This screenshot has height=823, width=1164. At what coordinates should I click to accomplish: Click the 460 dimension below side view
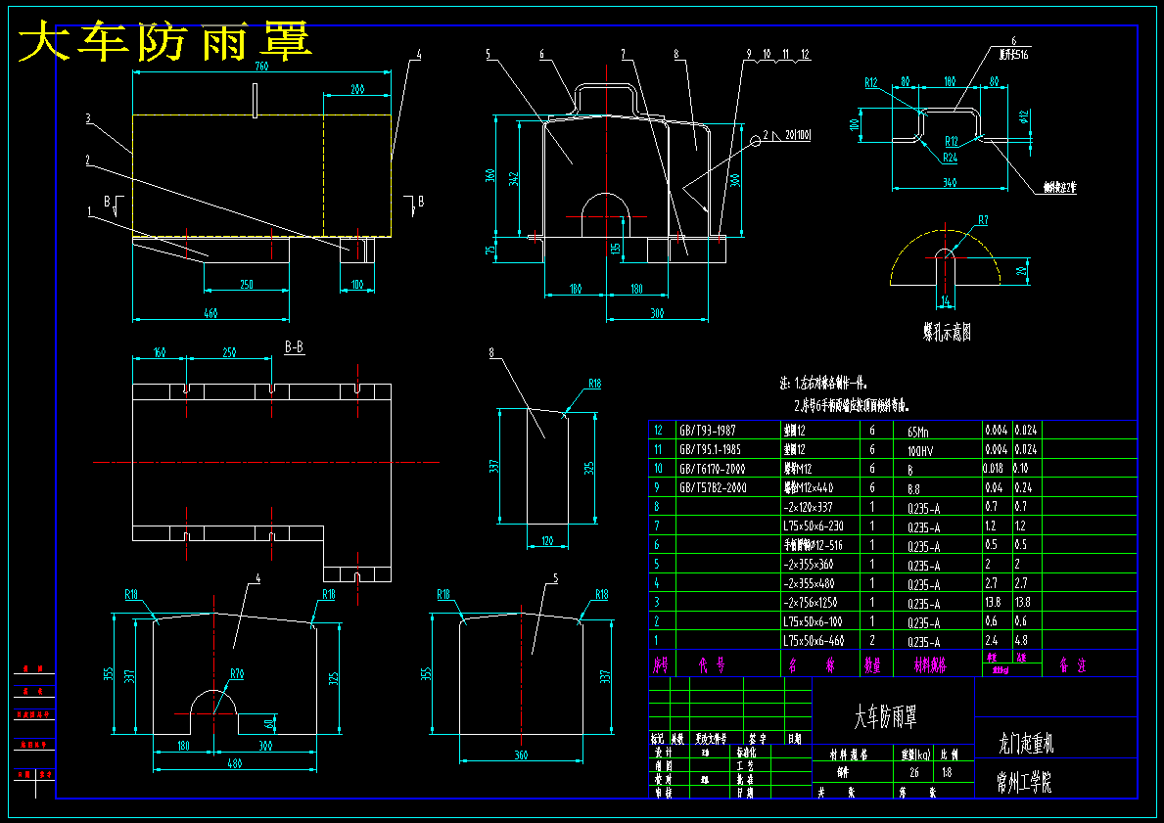210,314
